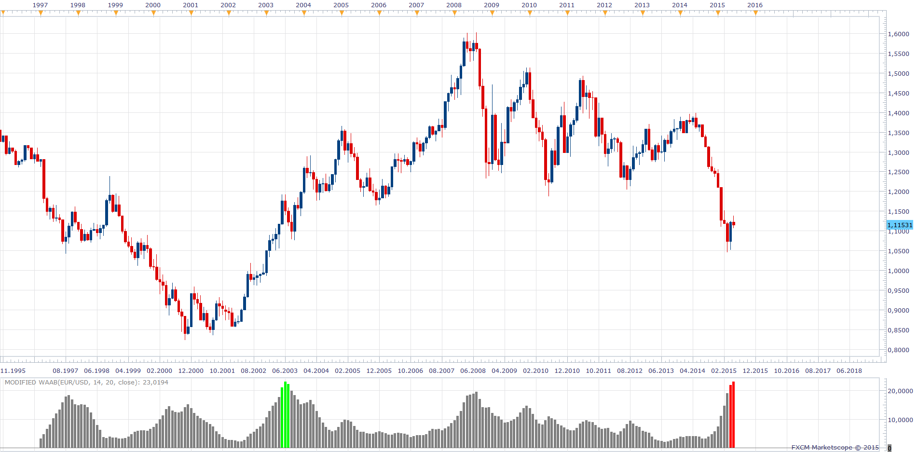Click the 06.2018 date label
918x452 pixels.
coord(849,371)
